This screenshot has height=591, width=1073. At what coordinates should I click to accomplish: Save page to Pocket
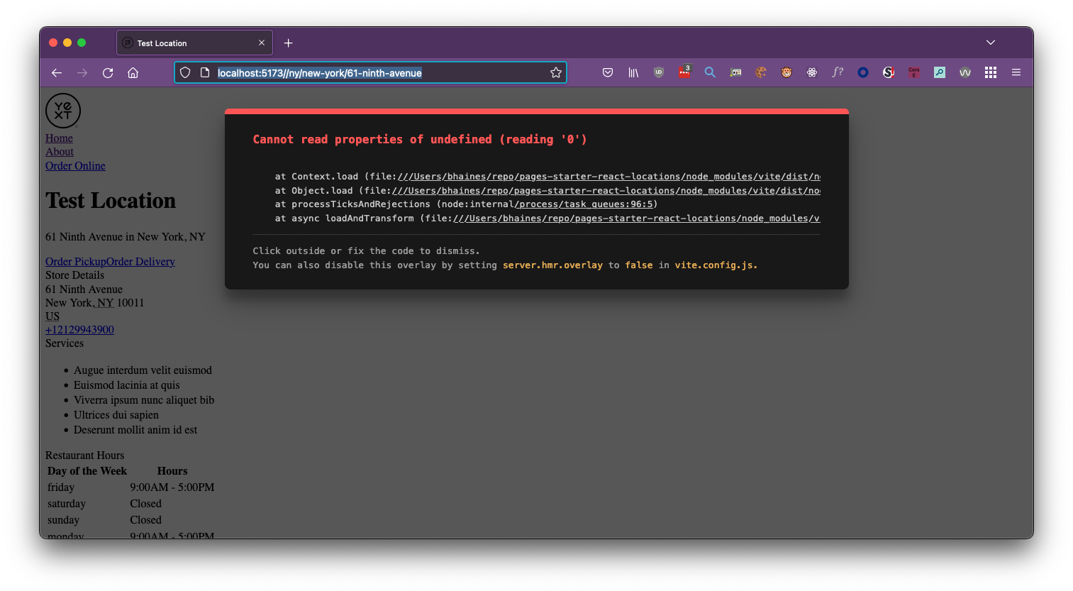click(x=608, y=72)
